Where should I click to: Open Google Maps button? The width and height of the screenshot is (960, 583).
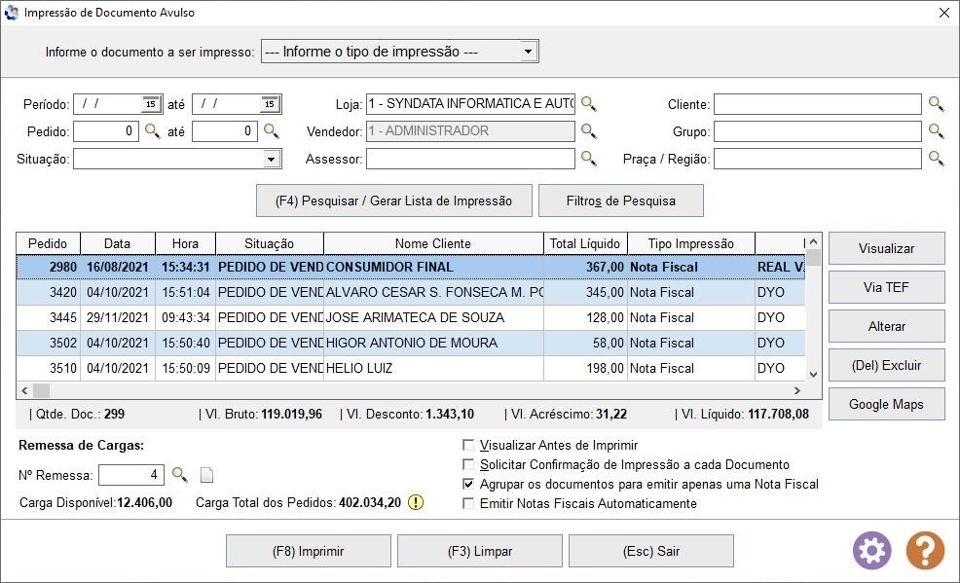pos(887,404)
